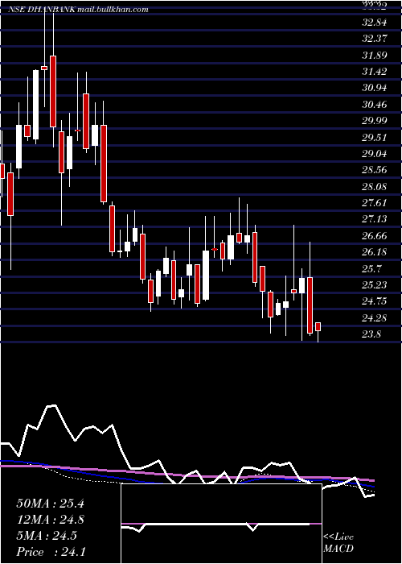Click the 28.08 price axis label
402x564 pixels.
coord(375,187)
